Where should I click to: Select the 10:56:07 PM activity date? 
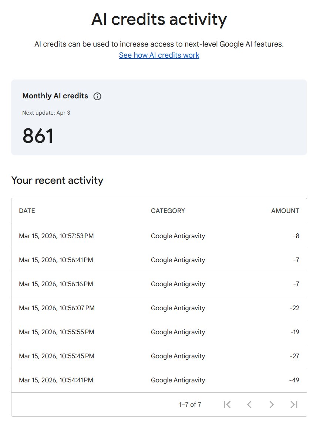click(57, 308)
